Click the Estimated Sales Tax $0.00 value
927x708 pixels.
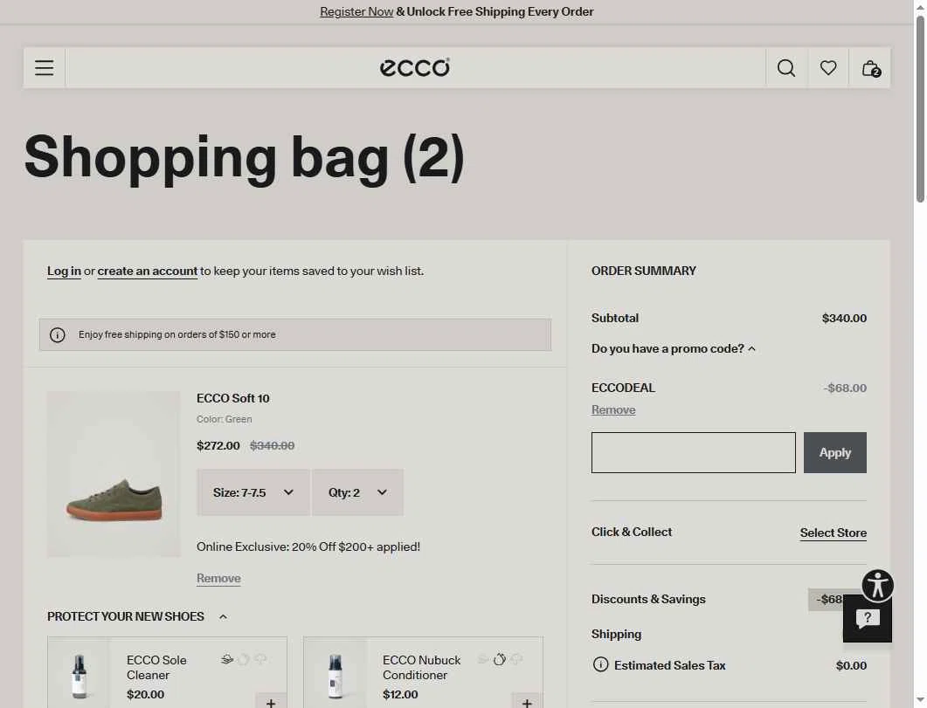(x=851, y=665)
